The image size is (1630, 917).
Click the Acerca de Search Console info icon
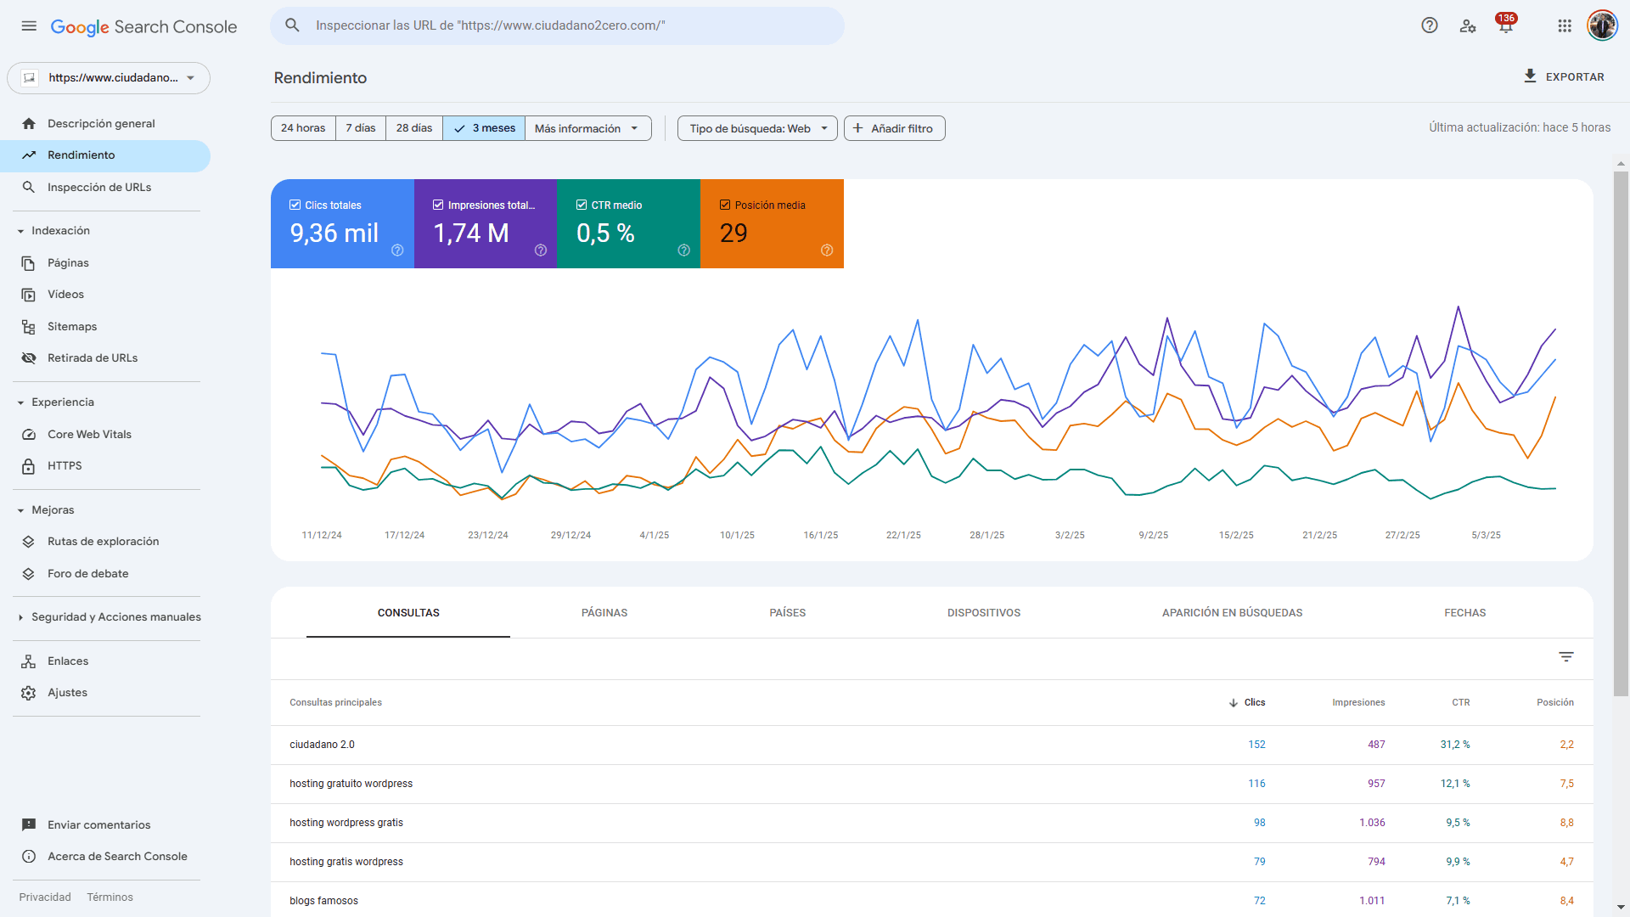[x=29, y=857]
